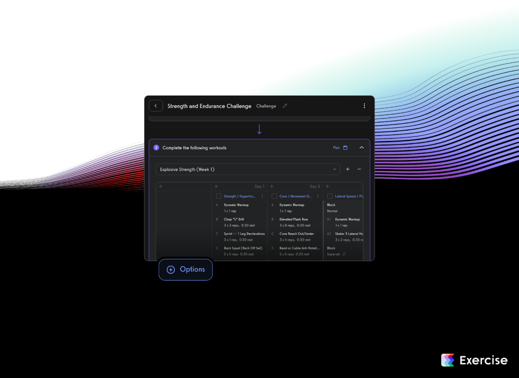The height and width of the screenshot is (378, 519).
Task: Click the plus icon above Day 2
Action: pyautogui.click(x=272, y=186)
